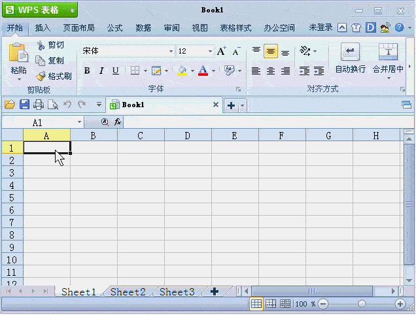Select column header D
Viewport: 416px width, 315px height.
[188, 135]
